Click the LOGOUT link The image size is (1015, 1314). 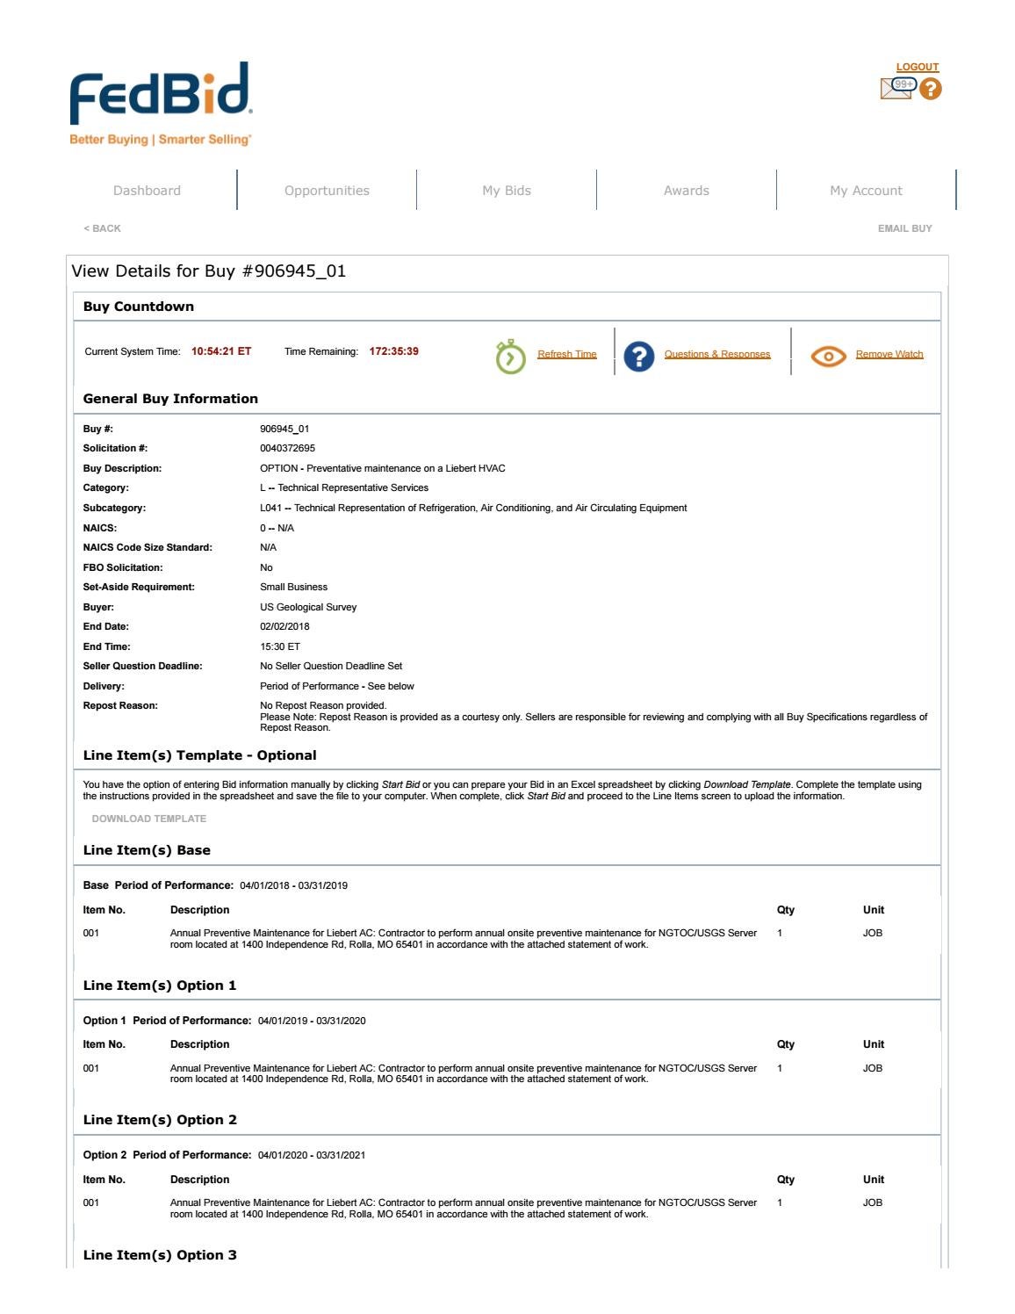click(917, 67)
